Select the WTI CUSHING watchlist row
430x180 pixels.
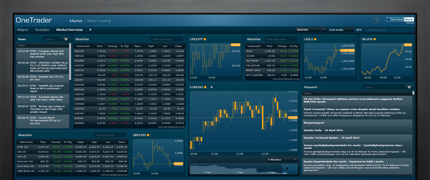pyautogui.click(x=272, y=75)
